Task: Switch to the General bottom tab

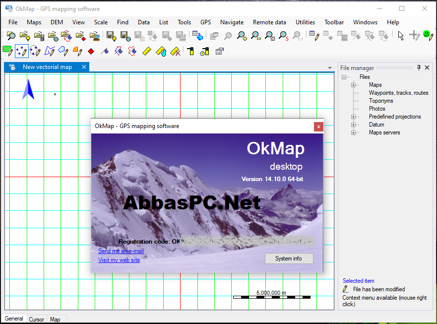Action: point(14,319)
